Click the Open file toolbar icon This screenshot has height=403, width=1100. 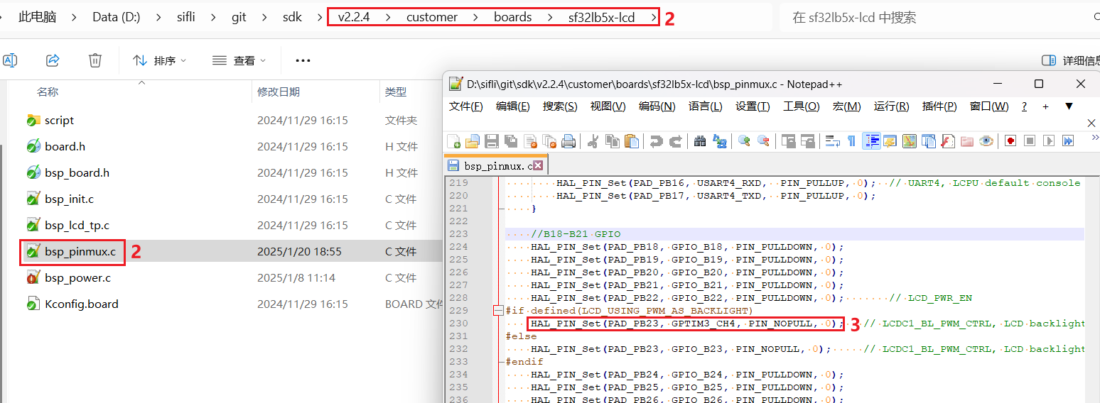coord(473,141)
